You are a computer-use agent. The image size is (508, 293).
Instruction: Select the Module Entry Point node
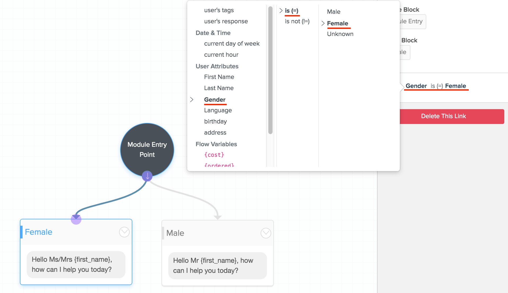147,150
